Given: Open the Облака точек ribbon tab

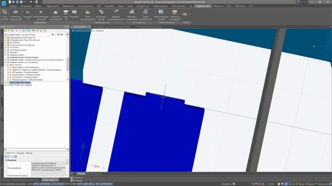Looking at the screenshot, I should coord(143,6).
